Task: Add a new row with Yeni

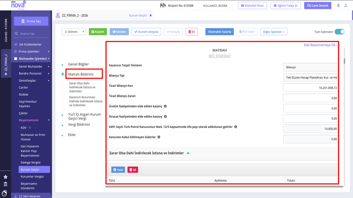Action: pyautogui.click(x=118, y=170)
